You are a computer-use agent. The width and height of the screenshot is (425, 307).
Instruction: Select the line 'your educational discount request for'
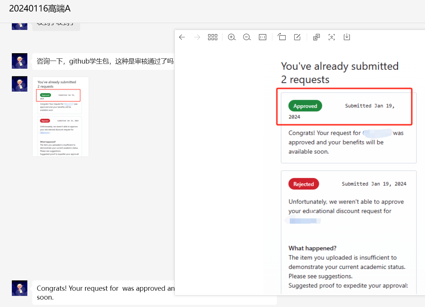340,211
